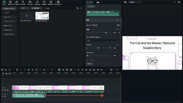
Task: Adjust the volume slider handle
Action: click(106, 32)
